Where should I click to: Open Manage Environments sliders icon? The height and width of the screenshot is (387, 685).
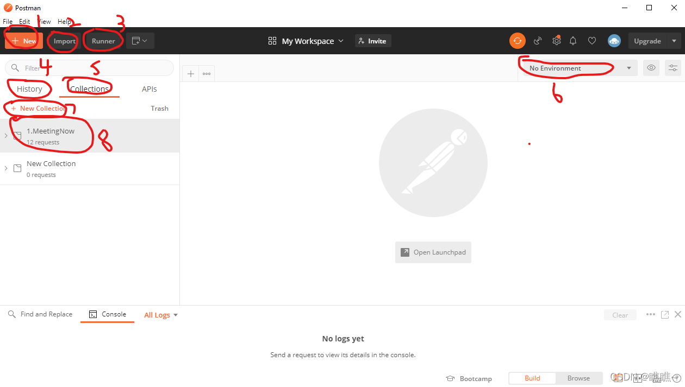673,68
